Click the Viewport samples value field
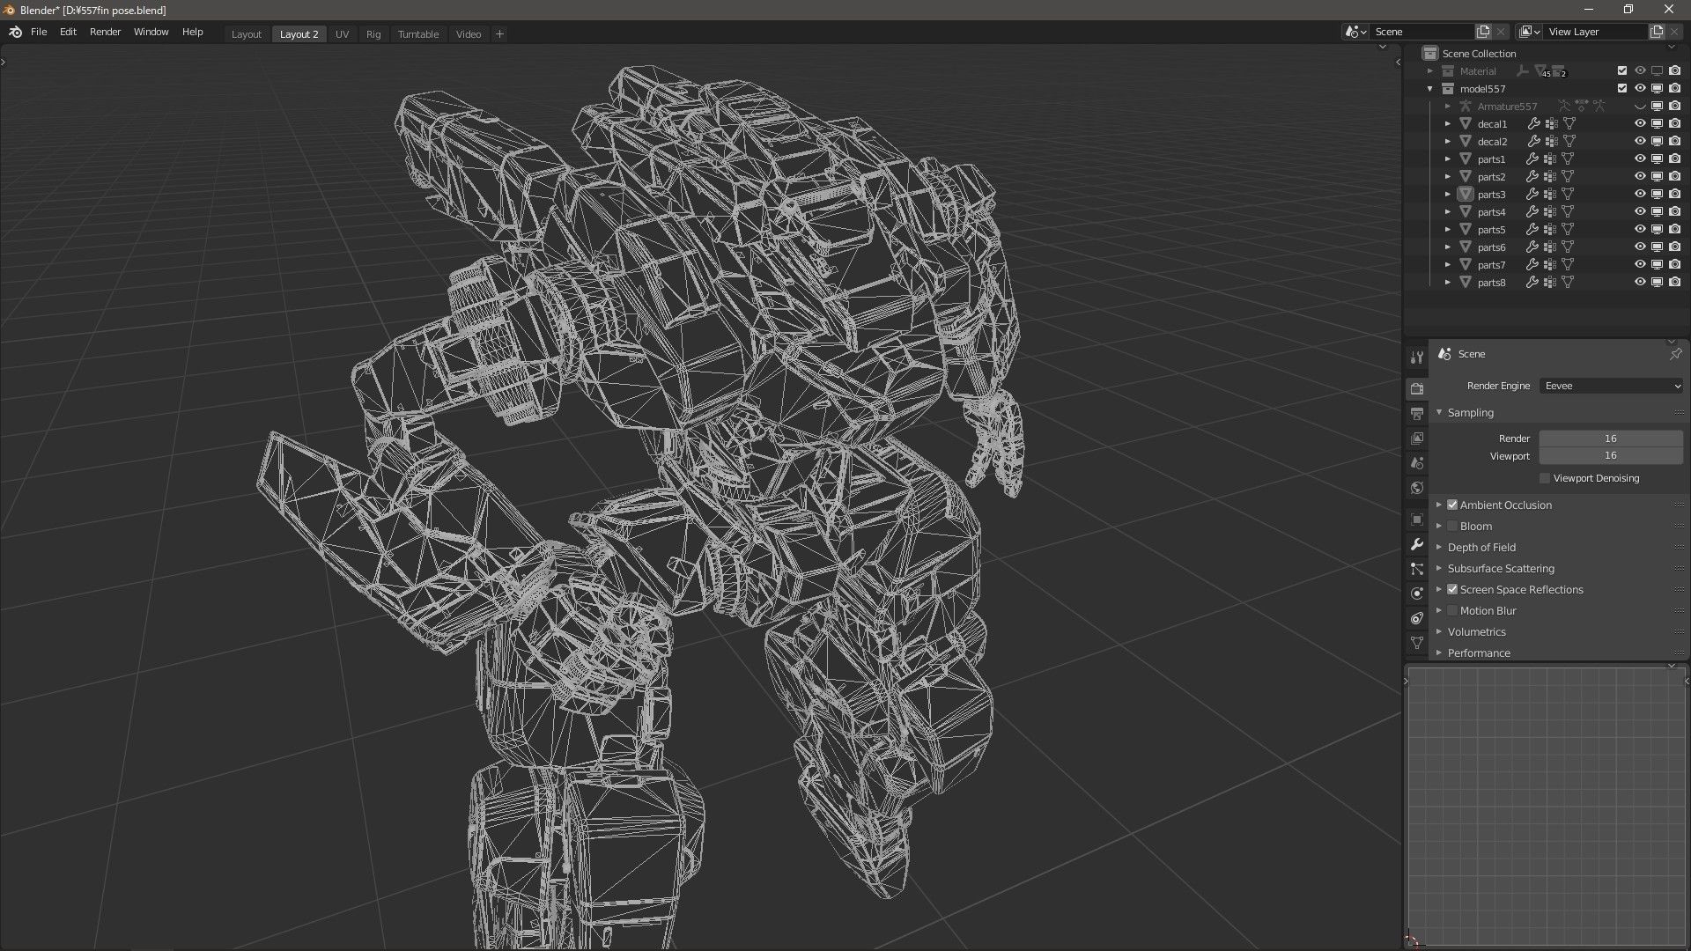This screenshot has width=1691, height=951. tap(1611, 456)
